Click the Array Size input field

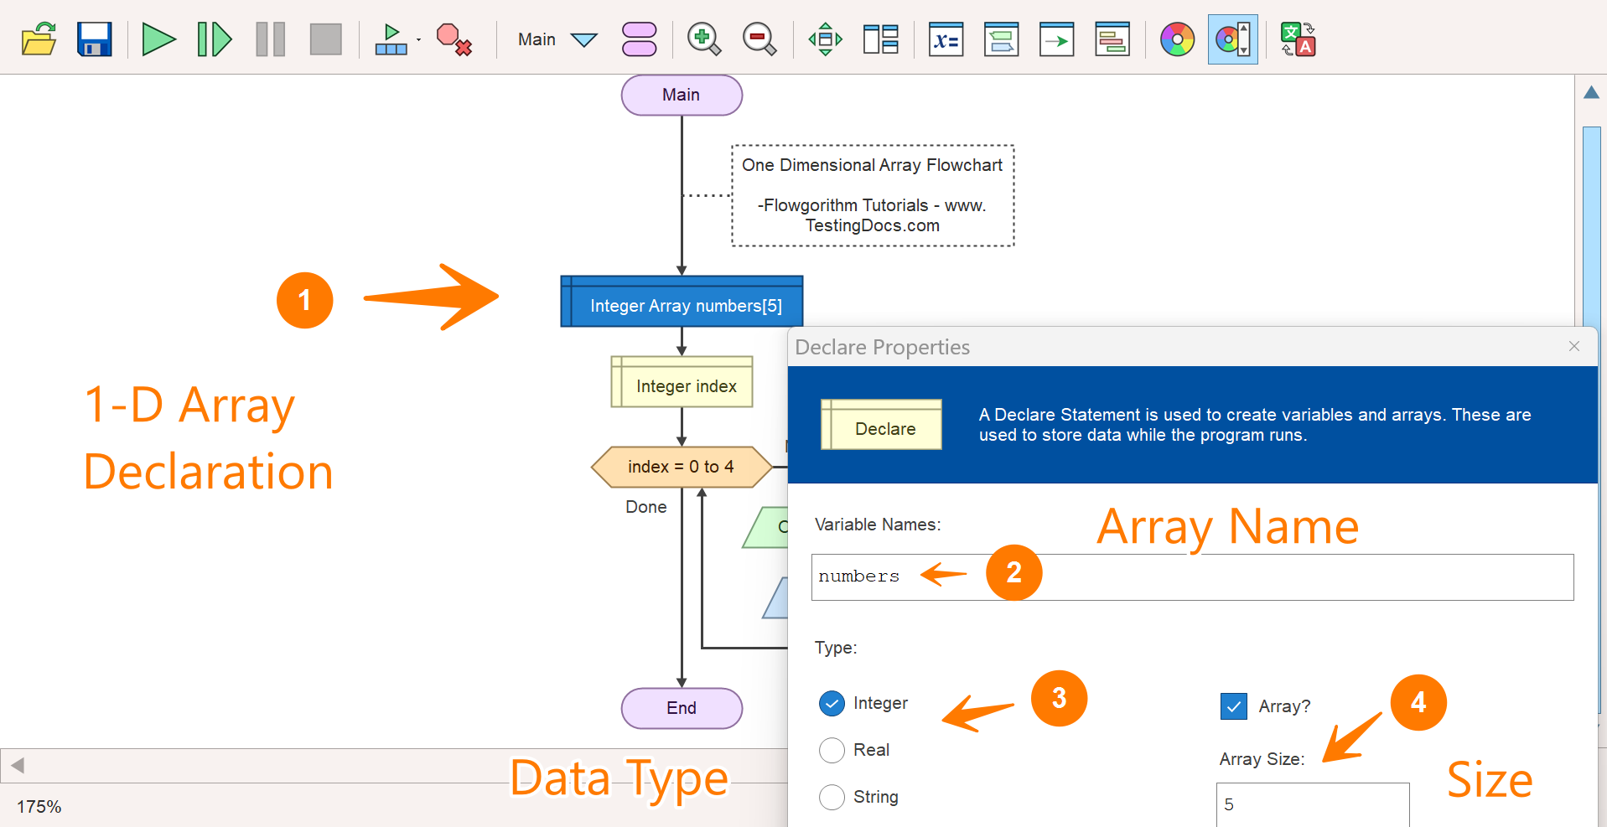1312,805
